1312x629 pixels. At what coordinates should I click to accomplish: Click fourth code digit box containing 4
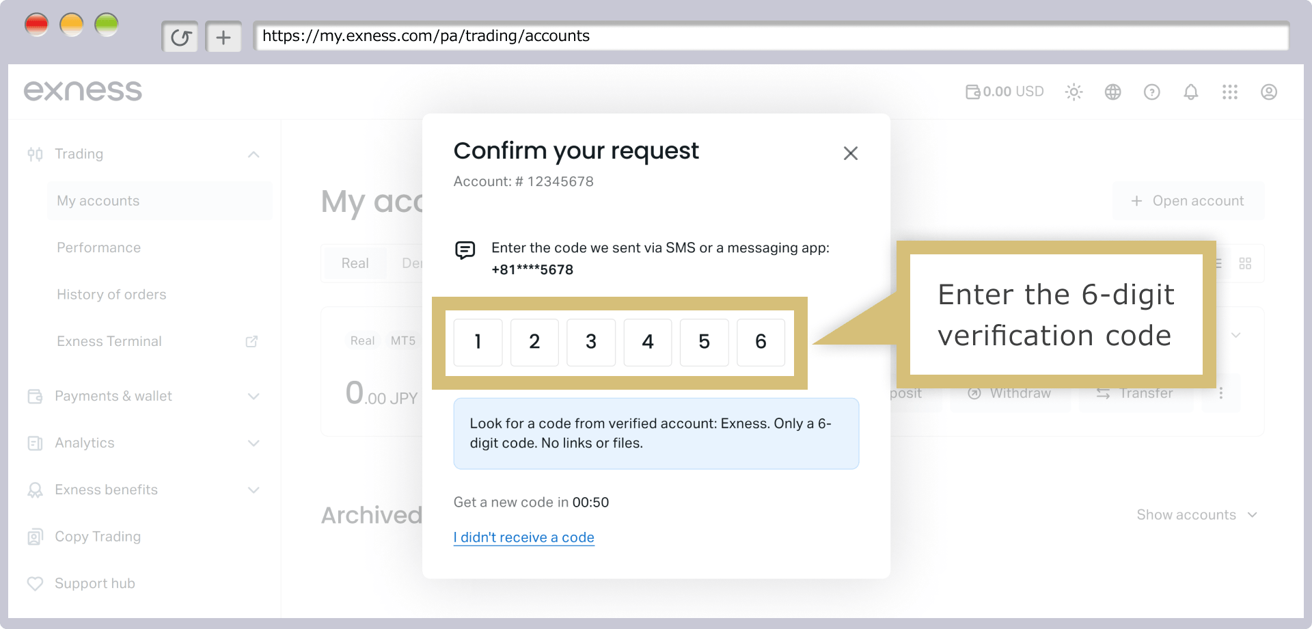click(648, 342)
